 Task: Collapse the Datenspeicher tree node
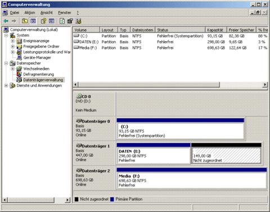tap(6, 63)
